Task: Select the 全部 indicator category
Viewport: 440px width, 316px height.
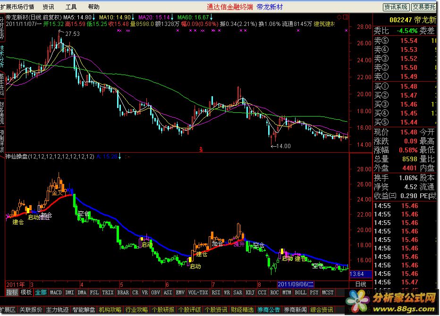Action: 41,292
